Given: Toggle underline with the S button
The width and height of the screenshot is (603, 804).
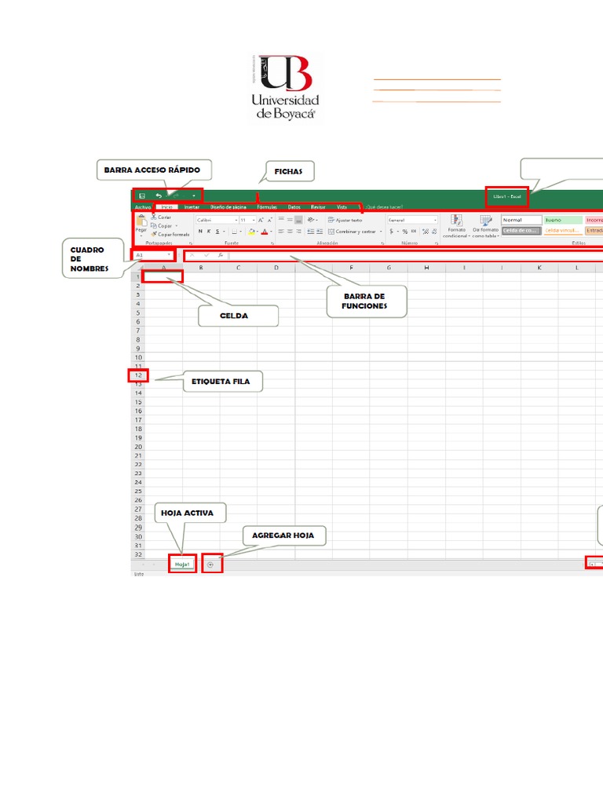Looking at the screenshot, I should [217, 232].
